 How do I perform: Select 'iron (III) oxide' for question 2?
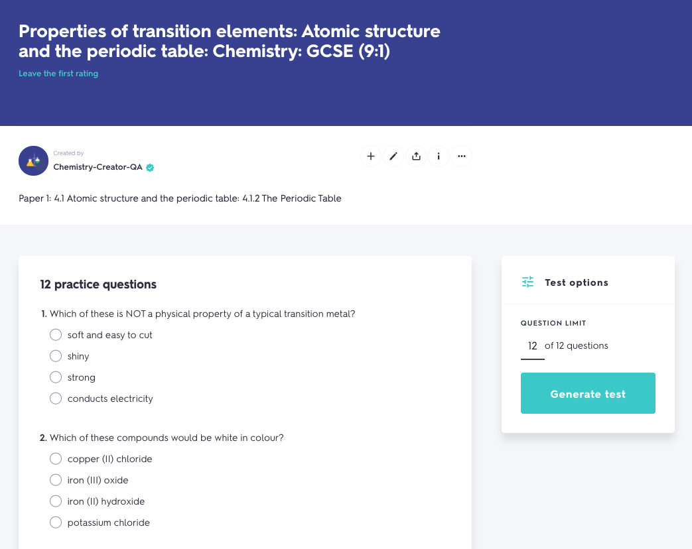[56, 479]
